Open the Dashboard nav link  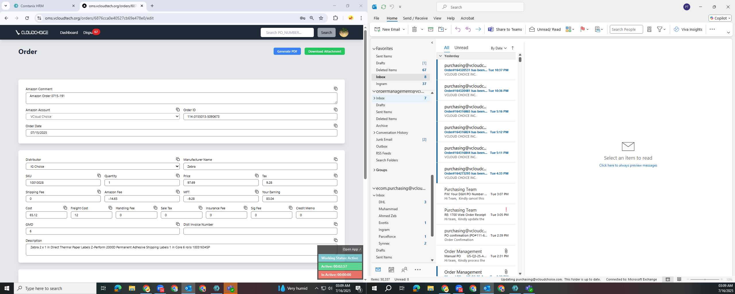(x=69, y=32)
